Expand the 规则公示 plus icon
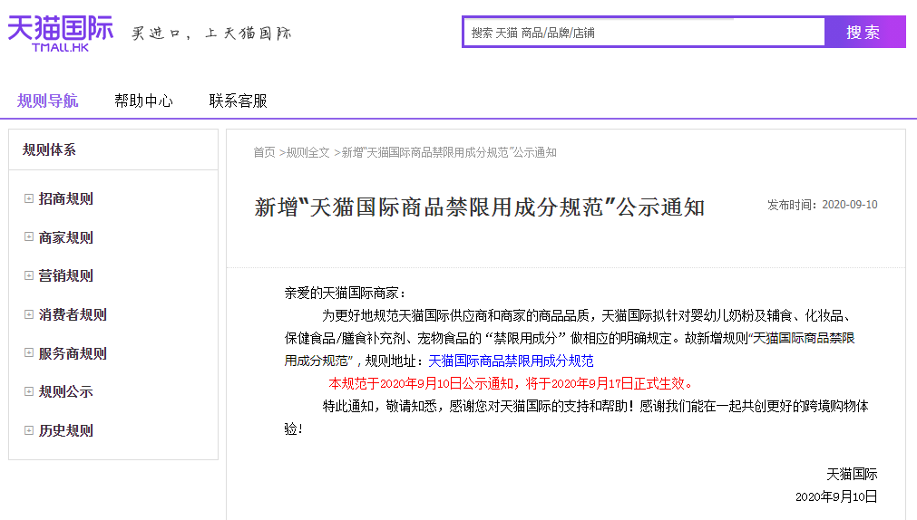This screenshot has height=520, width=917. tap(29, 391)
